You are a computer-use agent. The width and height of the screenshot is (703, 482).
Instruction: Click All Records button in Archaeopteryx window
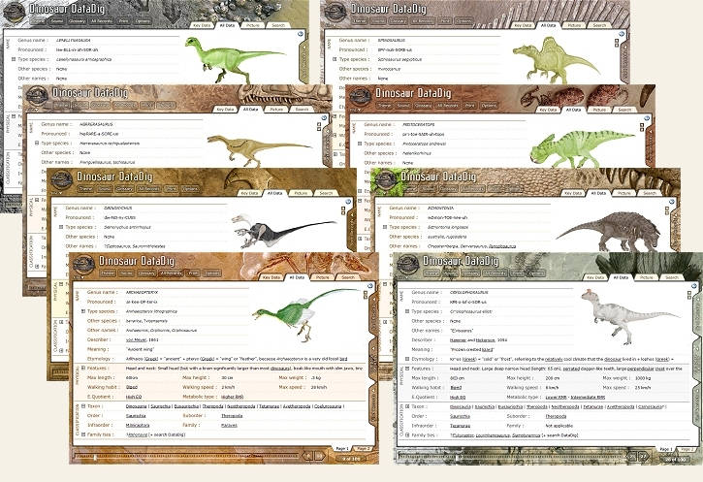pos(171,273)
